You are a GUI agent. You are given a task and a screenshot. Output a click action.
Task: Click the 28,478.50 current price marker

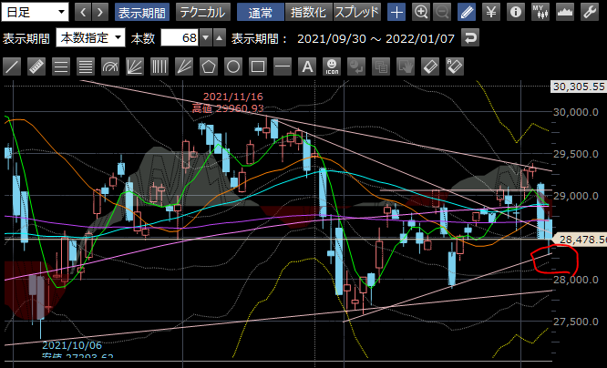tap(579, 237)
